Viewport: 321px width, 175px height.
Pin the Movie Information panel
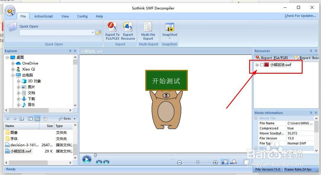[311, 113]
